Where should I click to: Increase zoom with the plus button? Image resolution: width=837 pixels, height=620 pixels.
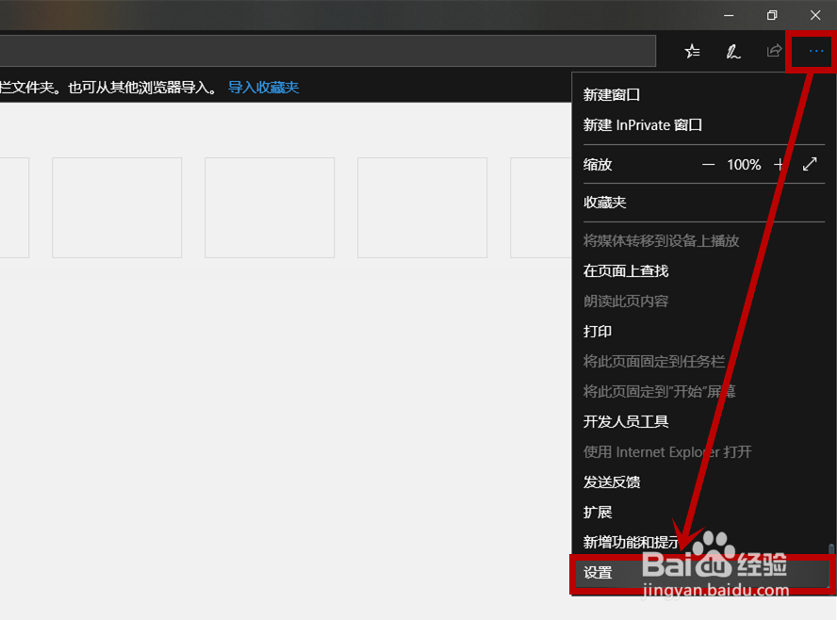779,164
